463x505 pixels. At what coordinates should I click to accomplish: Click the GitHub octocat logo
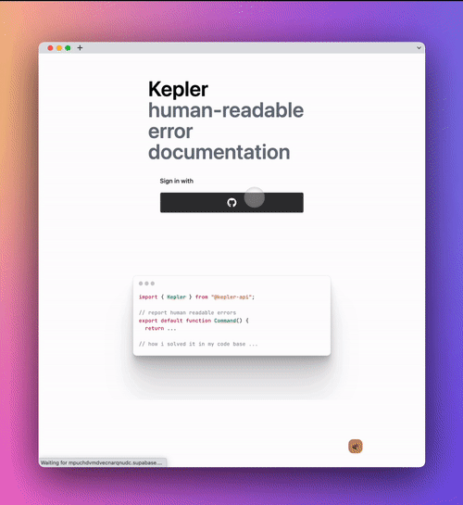click(x=231, y=203)
